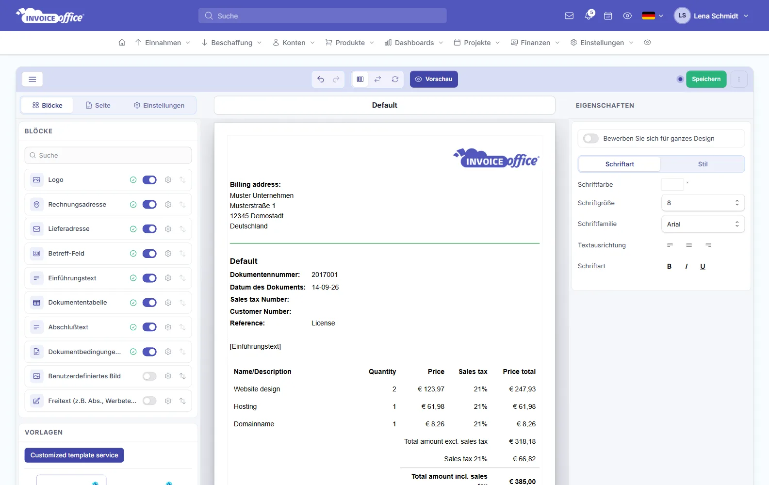This screenshot has width=769, height=485.
Task: Open the top navigation Einstellungen menu
Action: coord(602,43)
